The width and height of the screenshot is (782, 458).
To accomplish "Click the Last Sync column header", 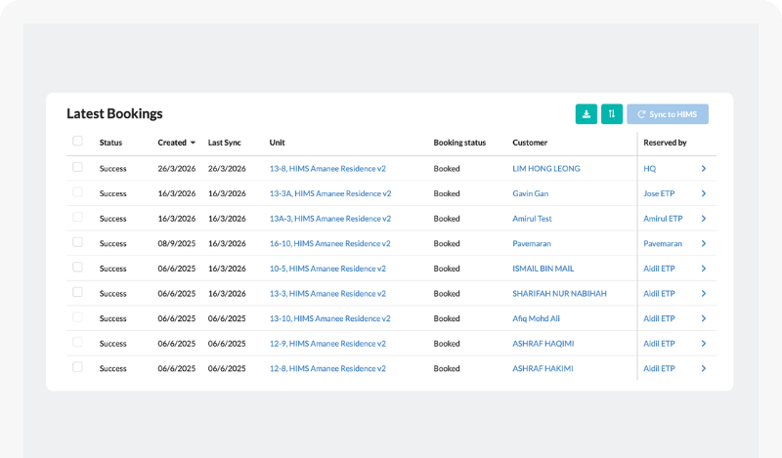I will [225, 143].
